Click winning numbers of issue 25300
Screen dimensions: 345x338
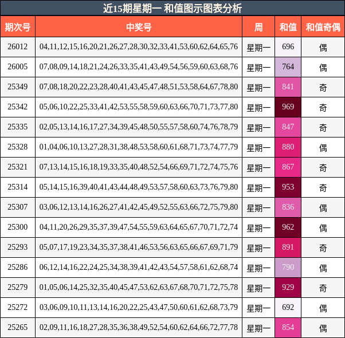tap(139, 227)
